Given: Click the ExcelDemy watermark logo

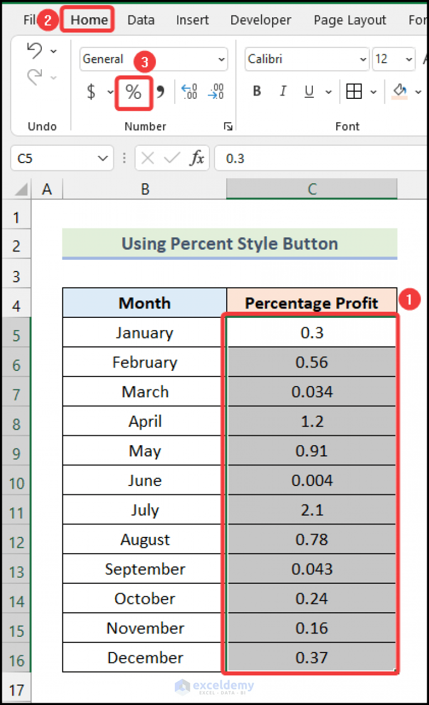Looking at the screenshot, I should [x=215, y=688].
